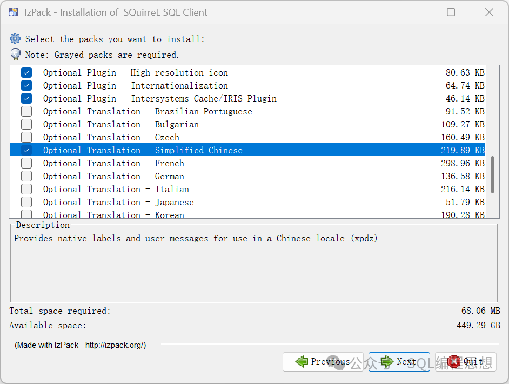Disable the Intersystems Cache/IRIS Plugin checkbox

coord(26,98)
